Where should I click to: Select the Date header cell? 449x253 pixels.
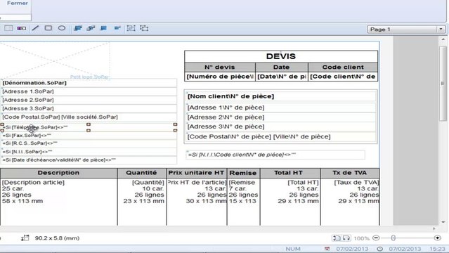(281, 67)
